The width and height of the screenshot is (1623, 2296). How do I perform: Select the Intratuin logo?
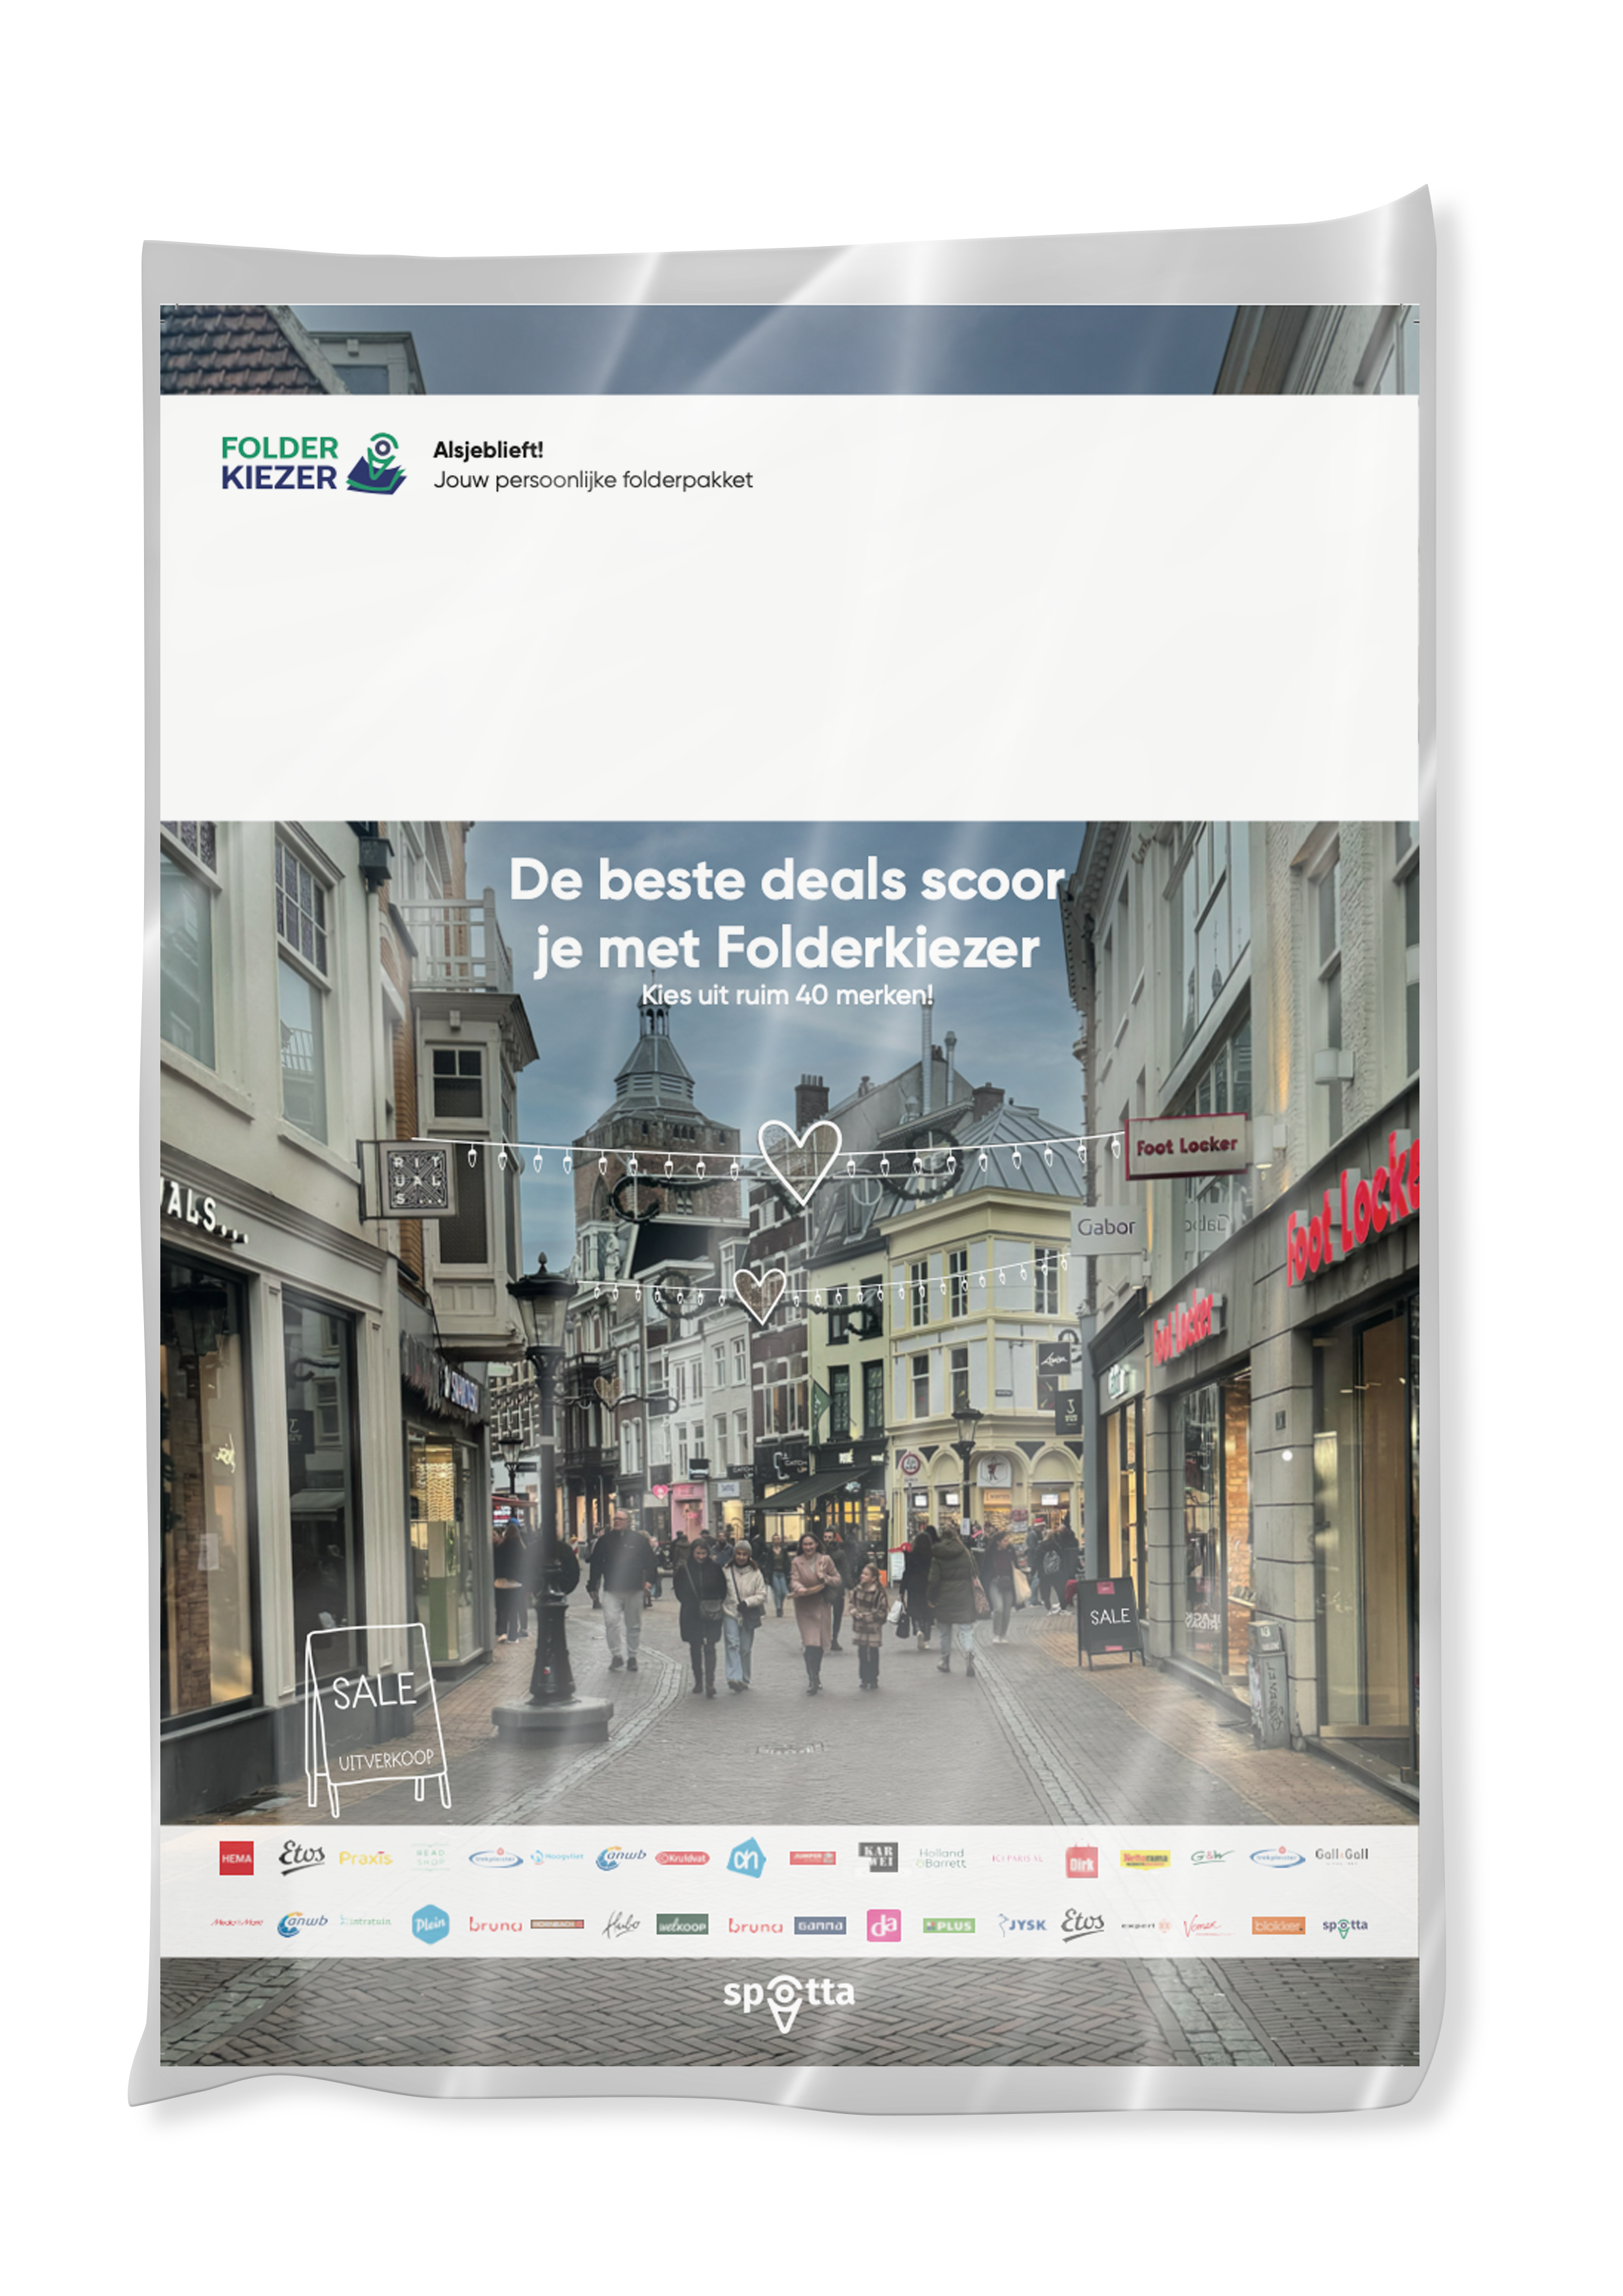pos(365,1922)
